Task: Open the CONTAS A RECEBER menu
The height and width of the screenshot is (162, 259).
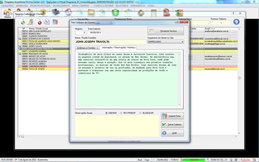Action: (x=104, y=6)
